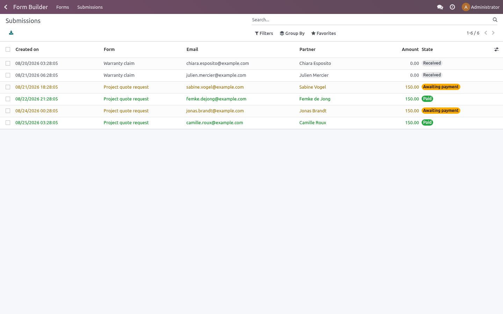Image resolution: width=503 pixels, height=314 pixels.
Task: Toggle the select-all header checkbox
Action: point(8,50)
